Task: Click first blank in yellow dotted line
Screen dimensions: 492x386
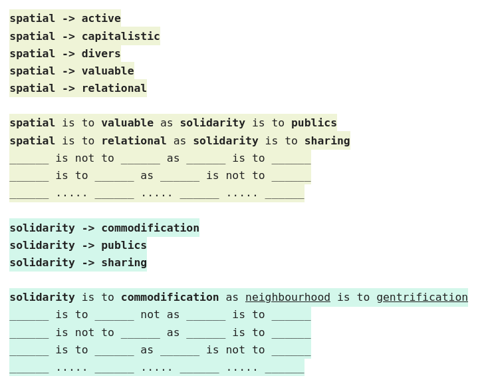Action: pyautogui.click(x=29, y=193)
